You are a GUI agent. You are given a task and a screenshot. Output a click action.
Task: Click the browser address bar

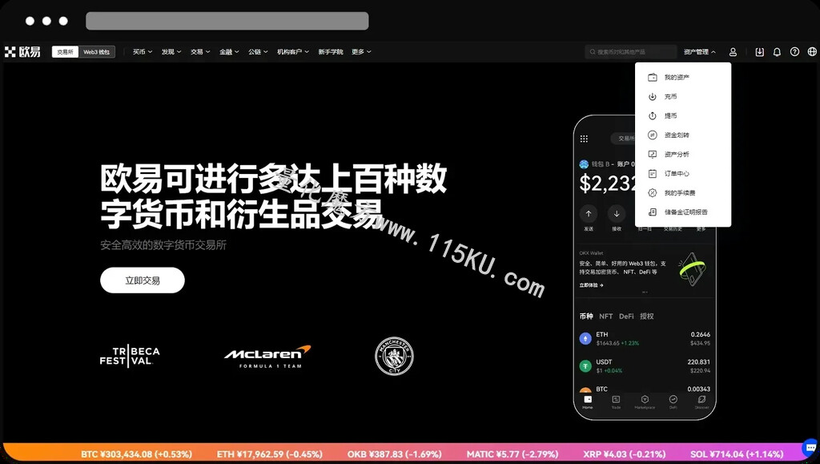pyautogui.click(x=227, y=21)
